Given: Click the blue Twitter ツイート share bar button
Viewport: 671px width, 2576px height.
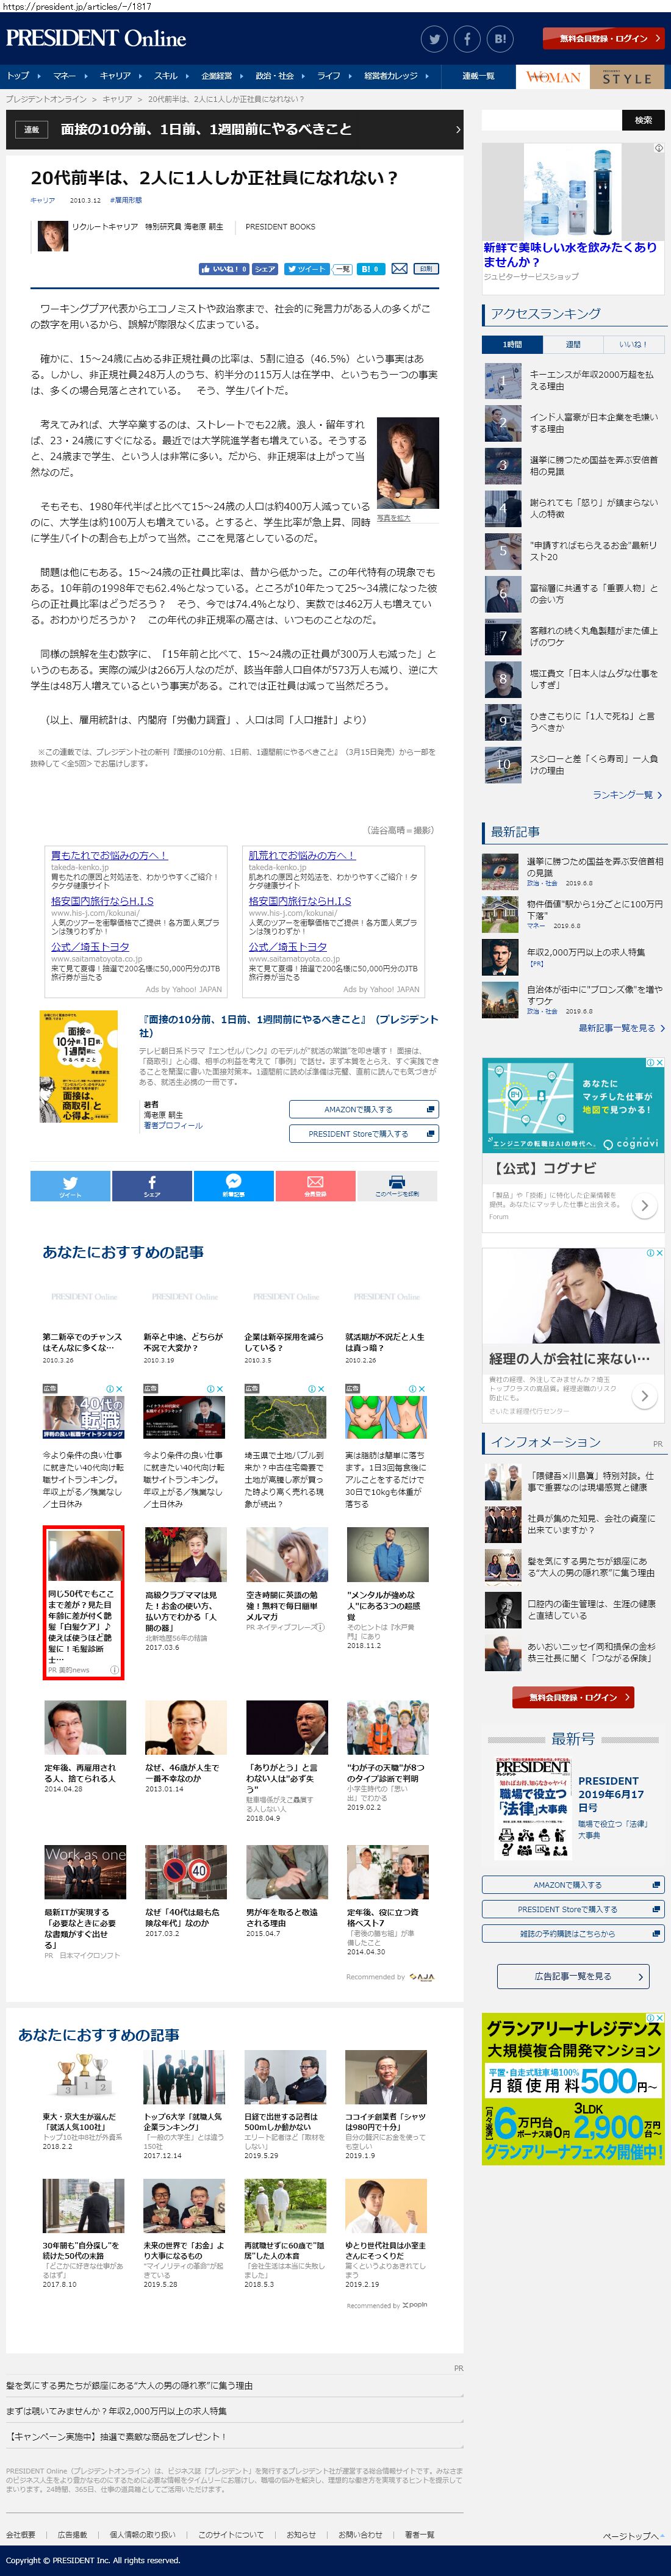Looking at the screenshot, I should (x=70, y=1185).
